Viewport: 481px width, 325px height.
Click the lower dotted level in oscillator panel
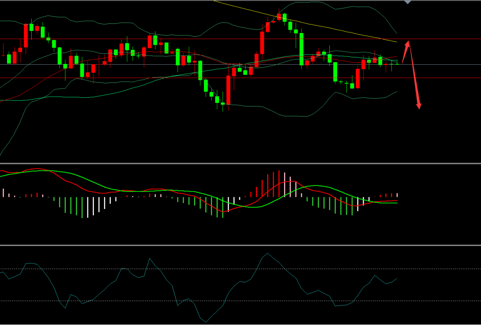241,301
